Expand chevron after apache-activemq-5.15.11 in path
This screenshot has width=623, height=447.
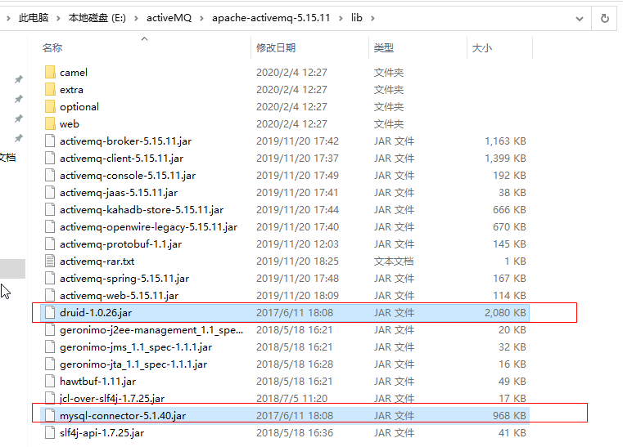tap(341, 18)
